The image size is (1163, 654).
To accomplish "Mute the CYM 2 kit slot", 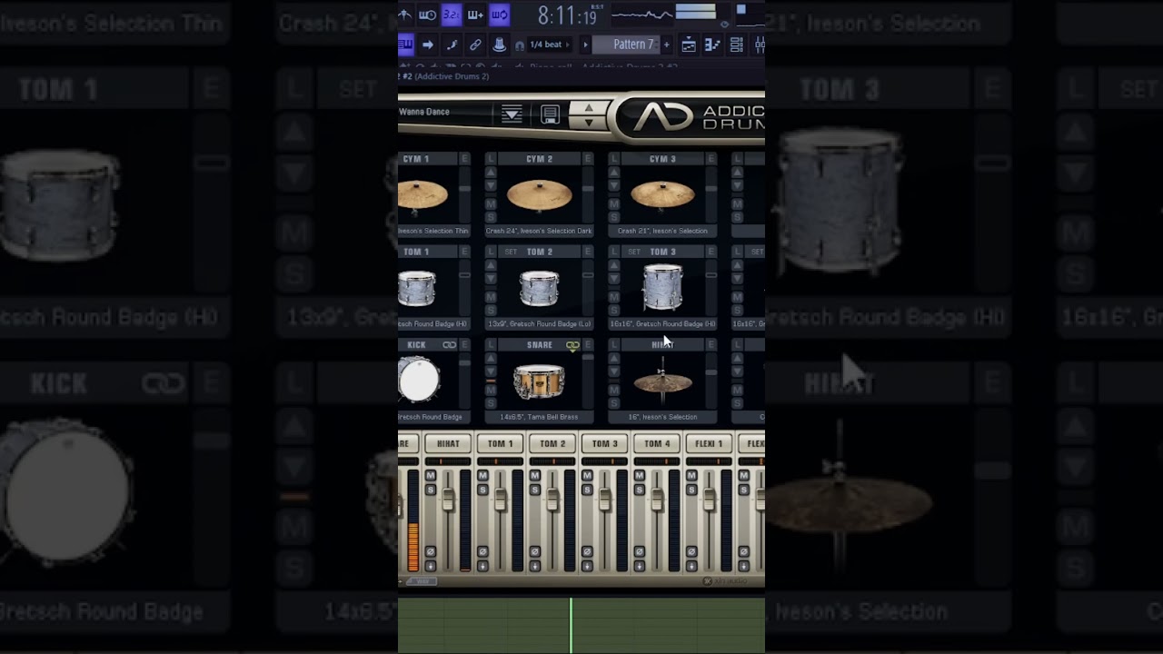I will [x=491, y=203].
